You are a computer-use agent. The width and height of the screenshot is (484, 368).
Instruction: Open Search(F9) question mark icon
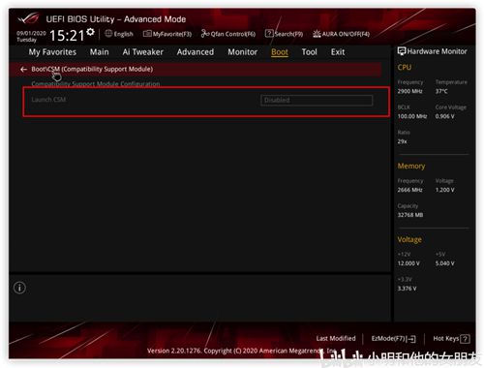click(x=269, y=34)
